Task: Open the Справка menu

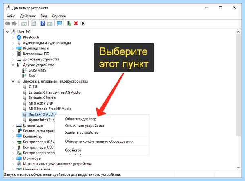Action: [58, 16]
